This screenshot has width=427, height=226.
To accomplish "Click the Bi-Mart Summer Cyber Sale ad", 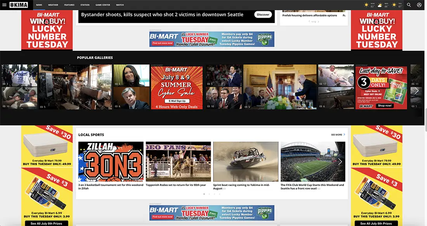I will tap(177, 88).
